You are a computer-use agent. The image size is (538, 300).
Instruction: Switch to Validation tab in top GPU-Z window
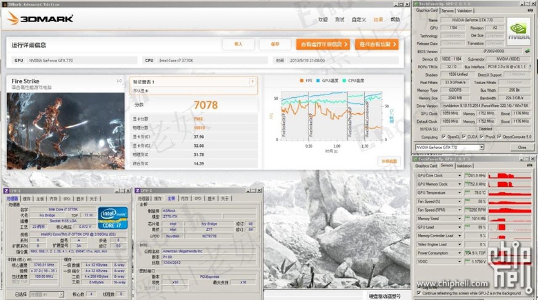(464, 11)
